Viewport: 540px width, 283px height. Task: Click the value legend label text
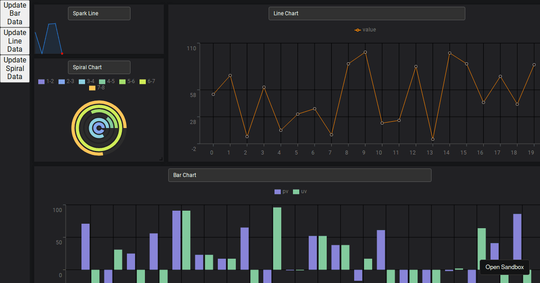[369, 30]
